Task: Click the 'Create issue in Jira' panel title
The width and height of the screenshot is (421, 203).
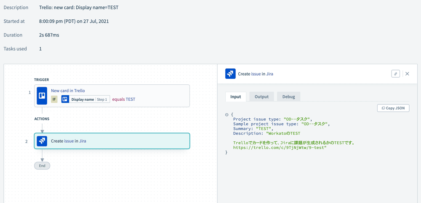Action: click(x=256, y=74)
